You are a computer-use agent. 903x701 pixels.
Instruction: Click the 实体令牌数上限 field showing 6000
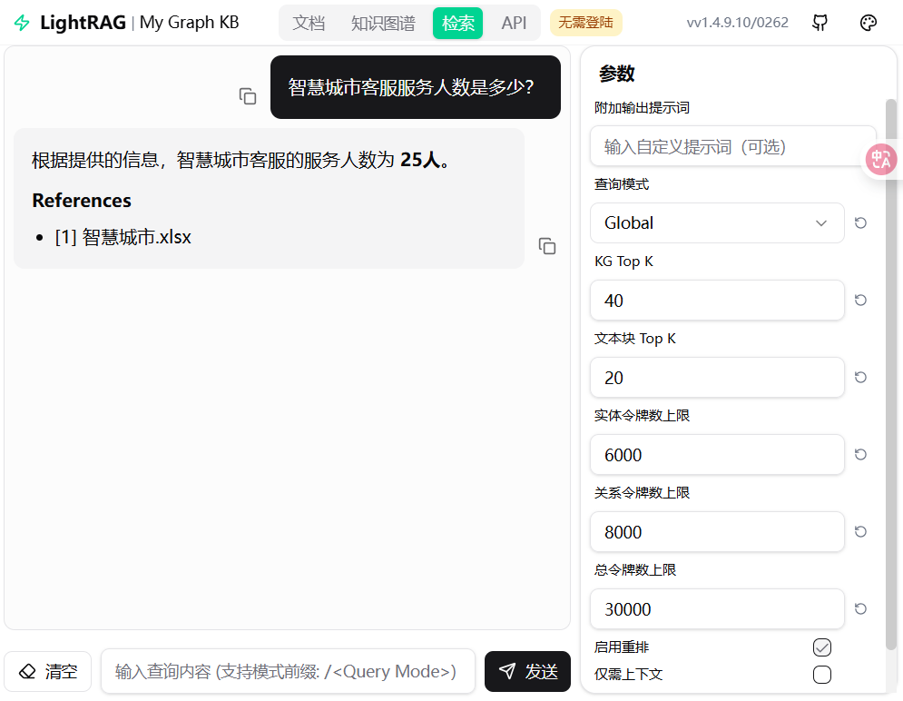coord(717,454)
